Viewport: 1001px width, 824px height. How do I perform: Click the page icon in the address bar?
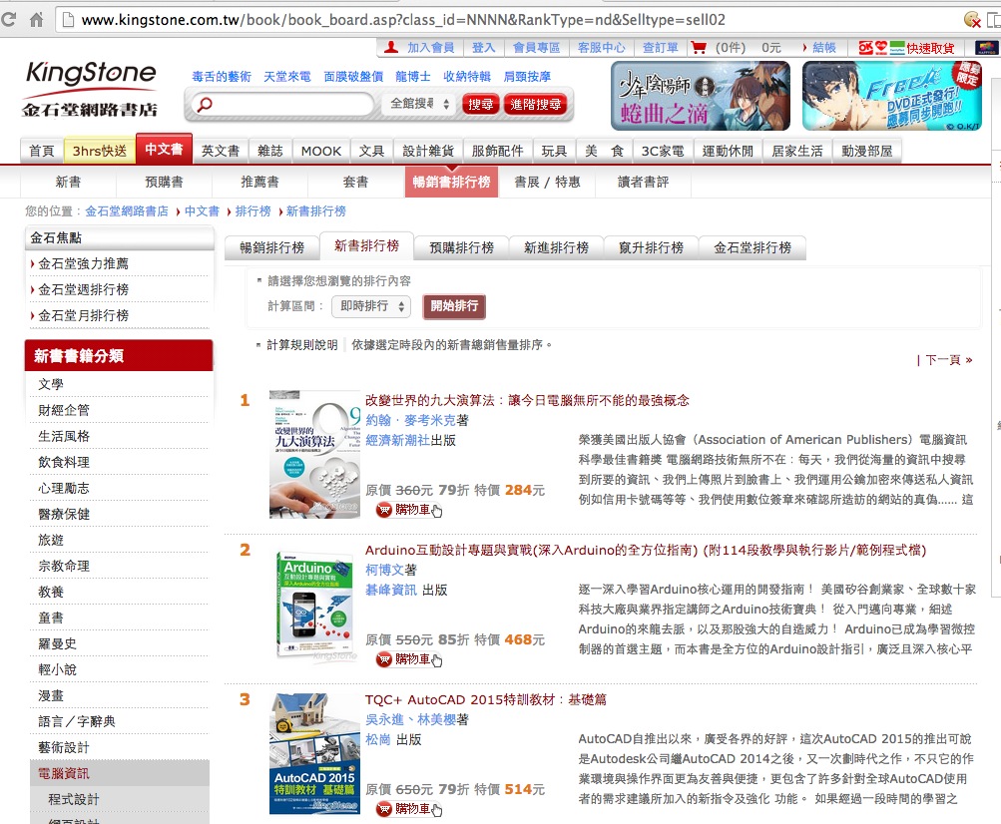(67, 20)
